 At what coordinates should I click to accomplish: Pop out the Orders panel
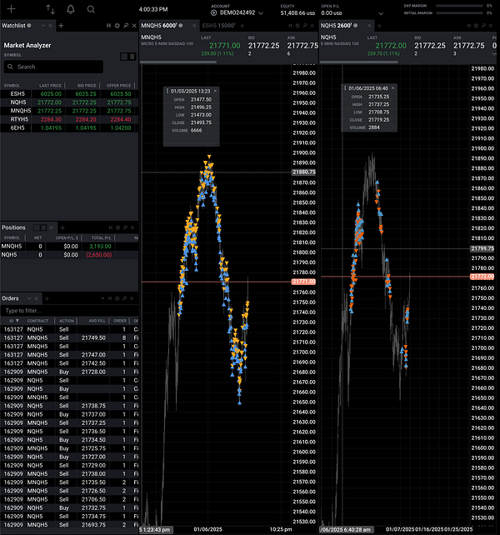[x=124, y=298]
